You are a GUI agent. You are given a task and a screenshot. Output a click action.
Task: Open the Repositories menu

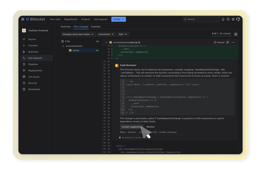(x=71, y=19)
